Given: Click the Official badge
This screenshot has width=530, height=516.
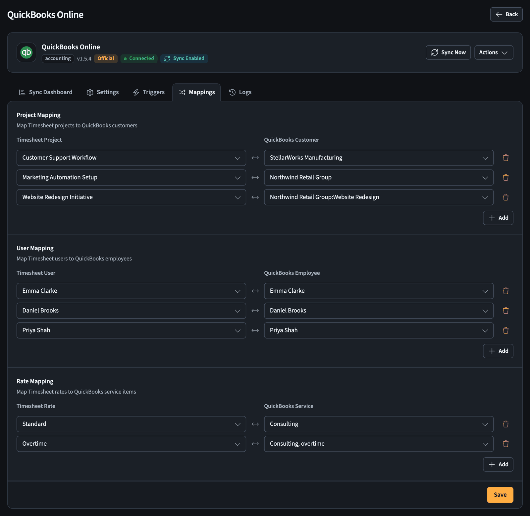Looking at the screenshot, I should [106, 59].
